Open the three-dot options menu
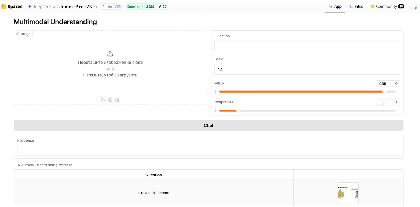This screenshot has width=420, height=207. pos(413,7)
